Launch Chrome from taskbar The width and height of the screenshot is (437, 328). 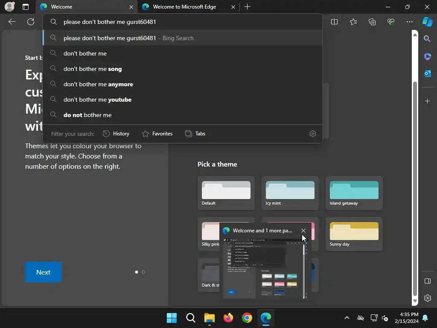point(247,318)
